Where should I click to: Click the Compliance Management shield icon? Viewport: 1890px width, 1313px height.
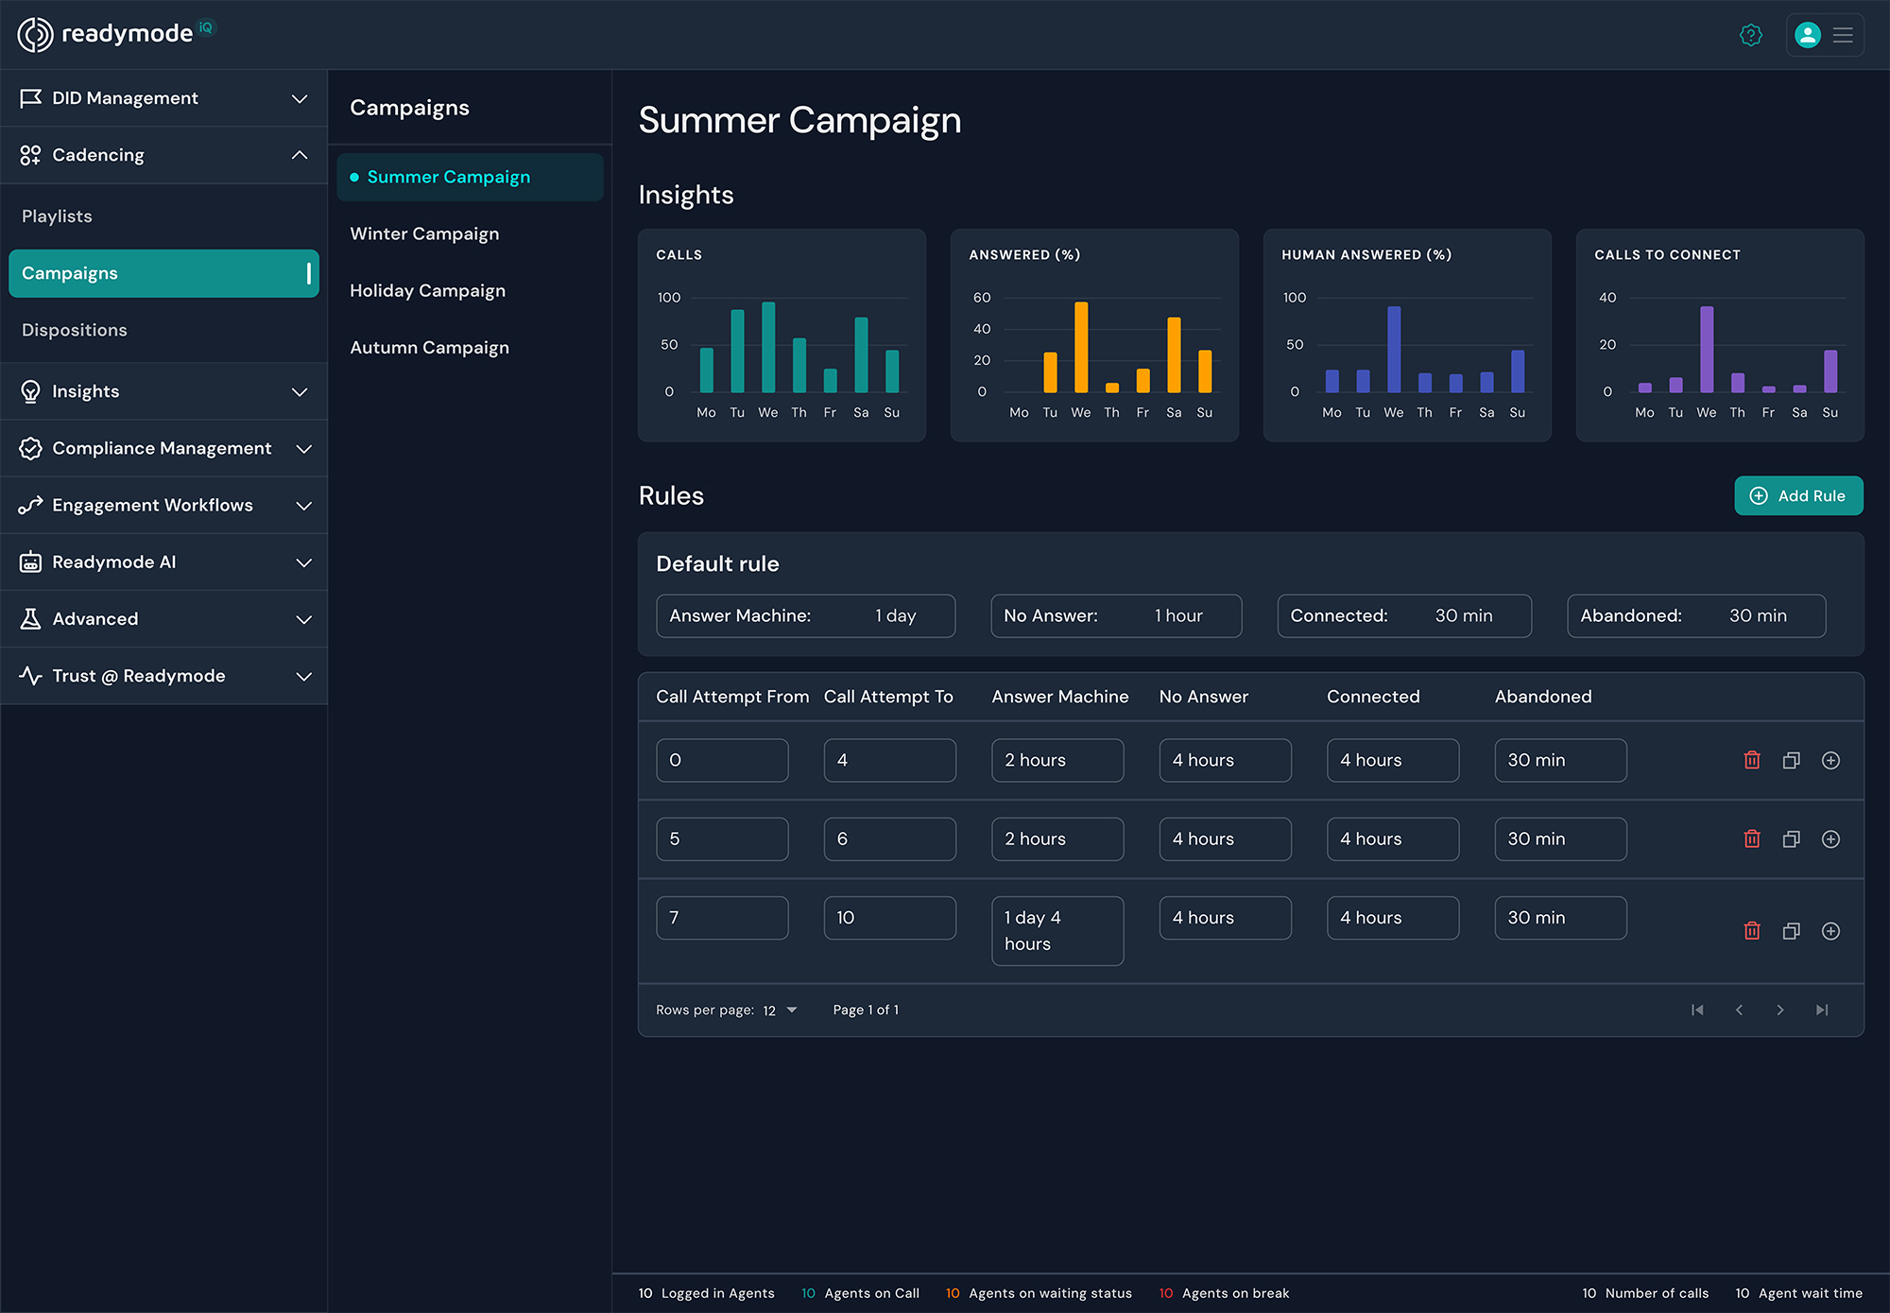pos(30,448)
